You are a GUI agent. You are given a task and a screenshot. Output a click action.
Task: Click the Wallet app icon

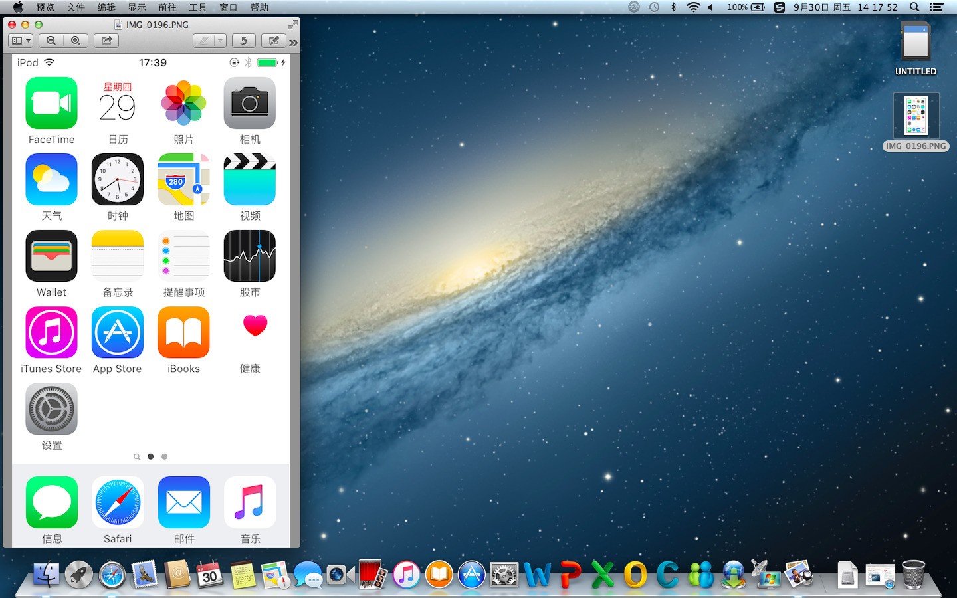pos(51,256)
